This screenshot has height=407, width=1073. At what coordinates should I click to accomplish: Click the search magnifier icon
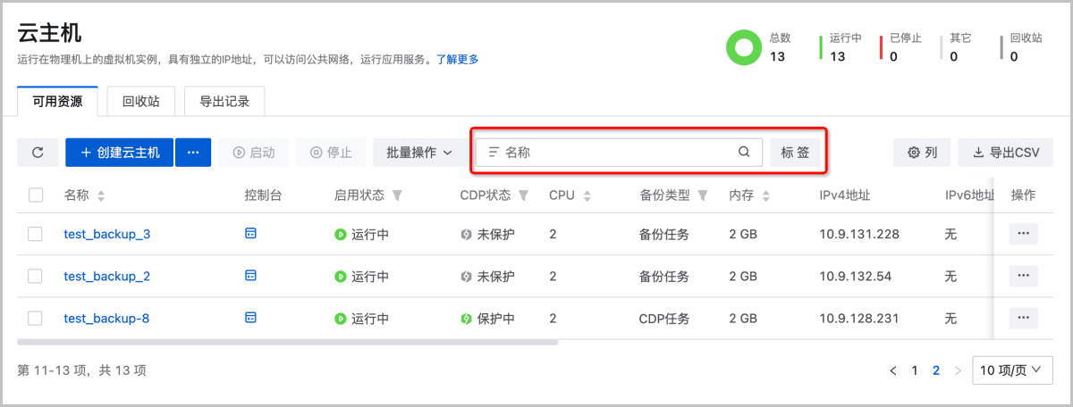(744, 153)
